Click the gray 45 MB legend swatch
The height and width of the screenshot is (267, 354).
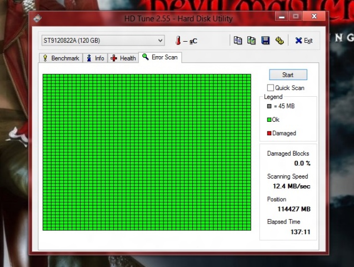point(269,106)
